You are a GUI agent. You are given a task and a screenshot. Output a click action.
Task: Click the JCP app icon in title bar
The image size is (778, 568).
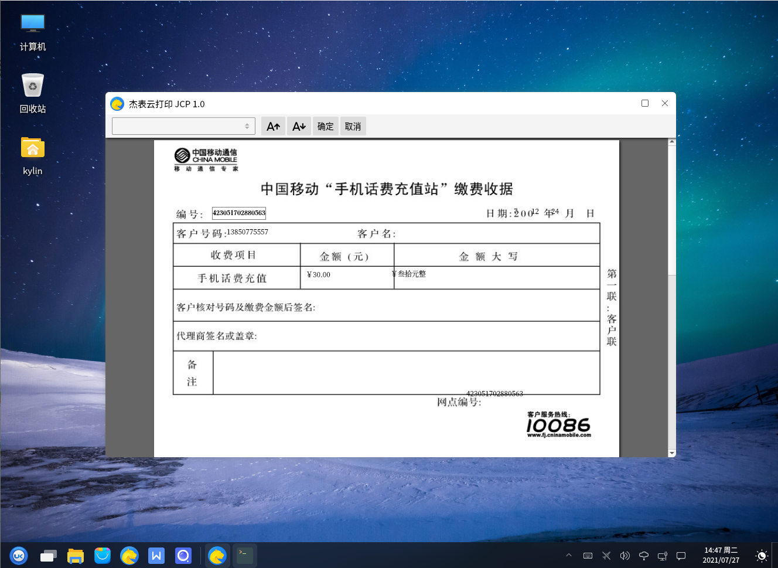[x=117, y=104]
